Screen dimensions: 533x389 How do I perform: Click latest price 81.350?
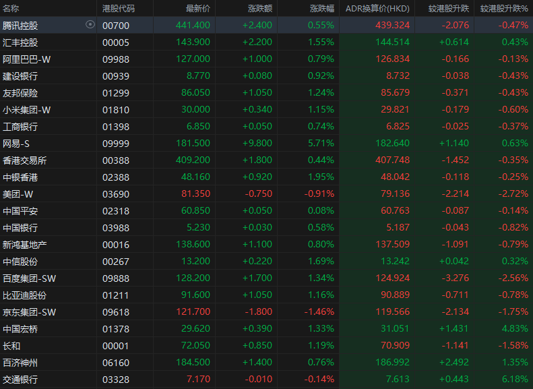pos(196,193)
